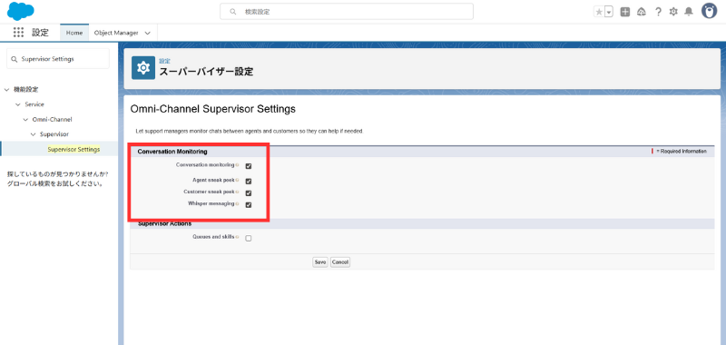Toggle the Agent sneak peek checkbox

[x=248, y=181]
